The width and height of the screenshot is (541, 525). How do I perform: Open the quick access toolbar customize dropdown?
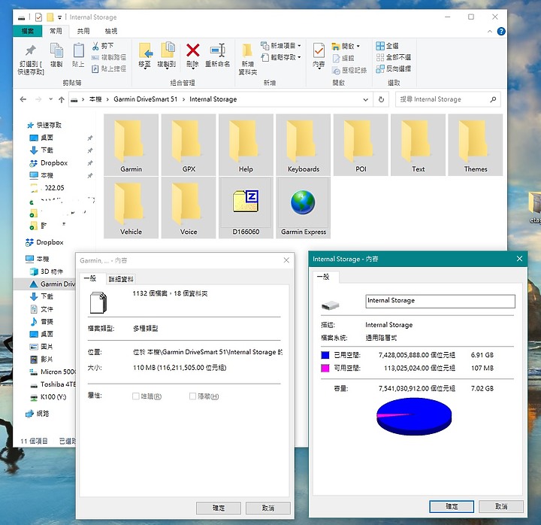point(59,17)
